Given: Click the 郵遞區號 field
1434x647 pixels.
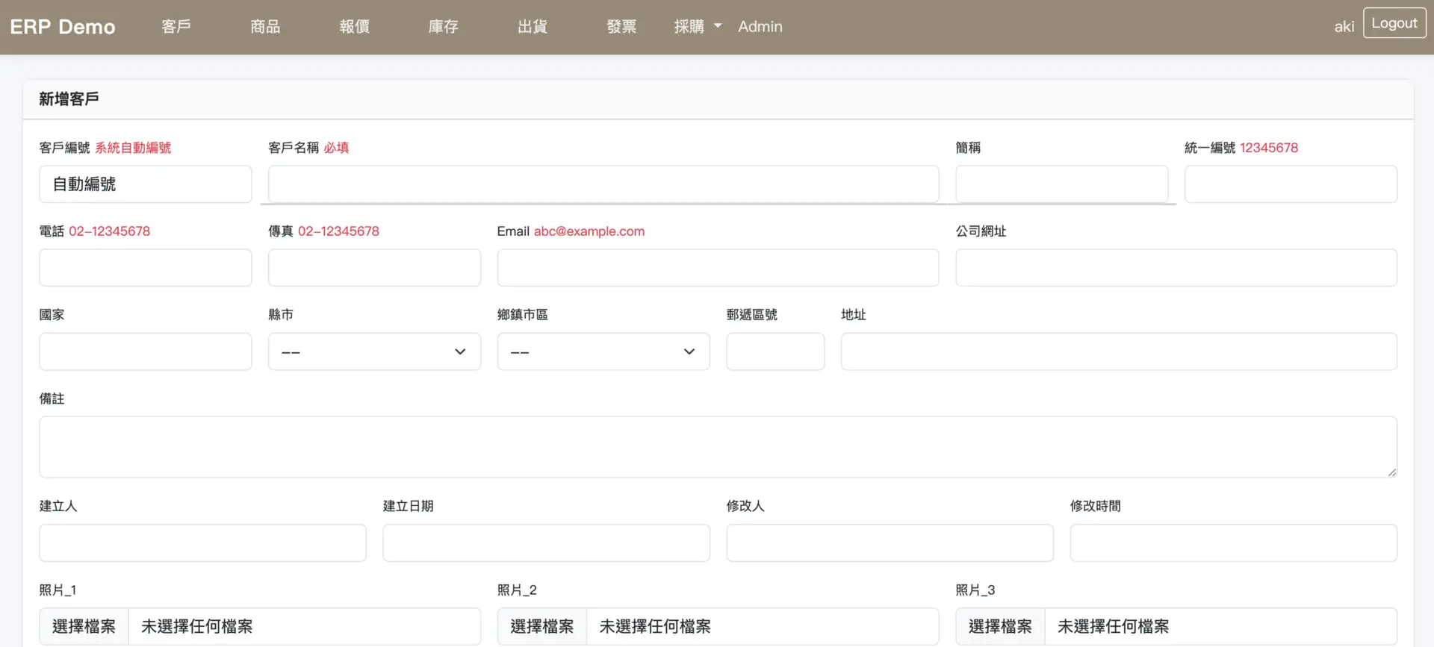Looking at the screenshot, I should click(775, 351).
